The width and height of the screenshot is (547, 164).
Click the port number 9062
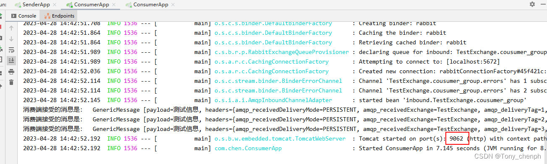tap(456, 138)
